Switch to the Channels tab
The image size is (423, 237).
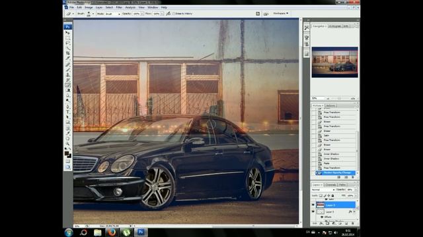pos(330,185)
